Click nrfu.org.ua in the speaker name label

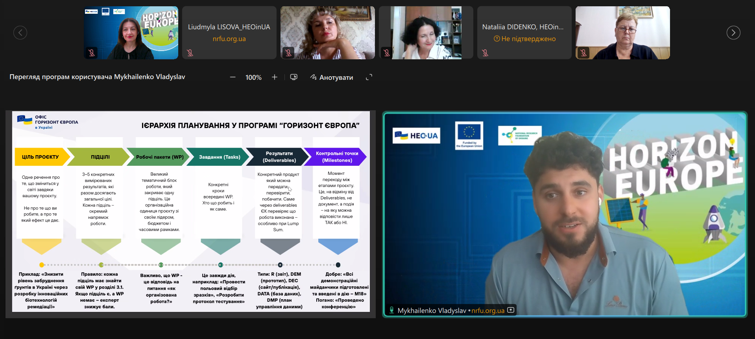(x=488, y=310)
